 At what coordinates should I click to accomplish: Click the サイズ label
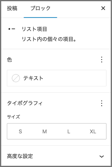(x=13, y=117)
